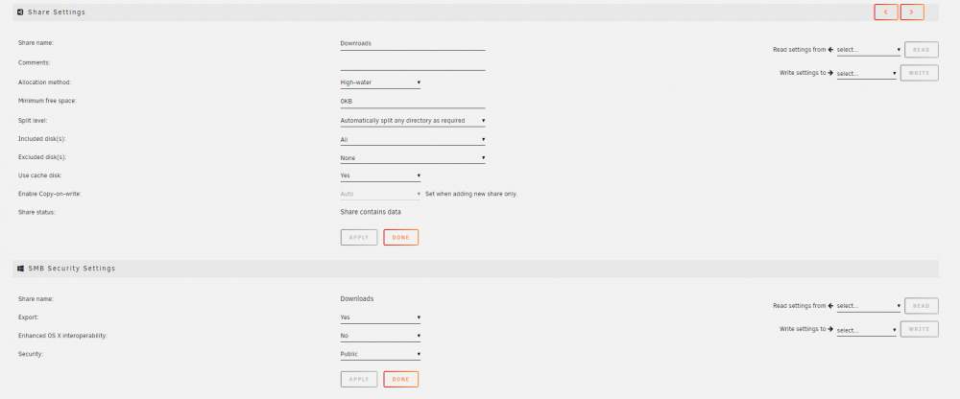Open the Excluded disk(s) dropdown
960x399 pixels.
(413, 158)
